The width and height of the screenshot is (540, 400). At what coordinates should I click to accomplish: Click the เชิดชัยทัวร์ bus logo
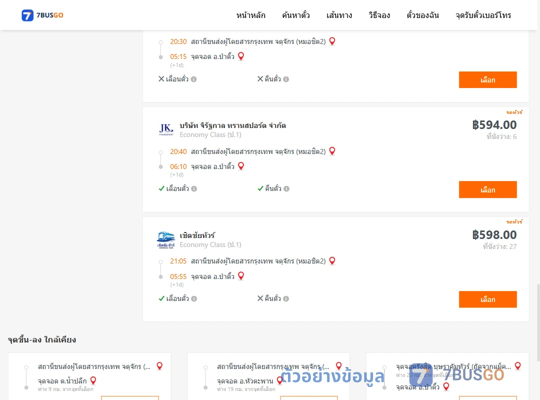[x=166, y=240]
